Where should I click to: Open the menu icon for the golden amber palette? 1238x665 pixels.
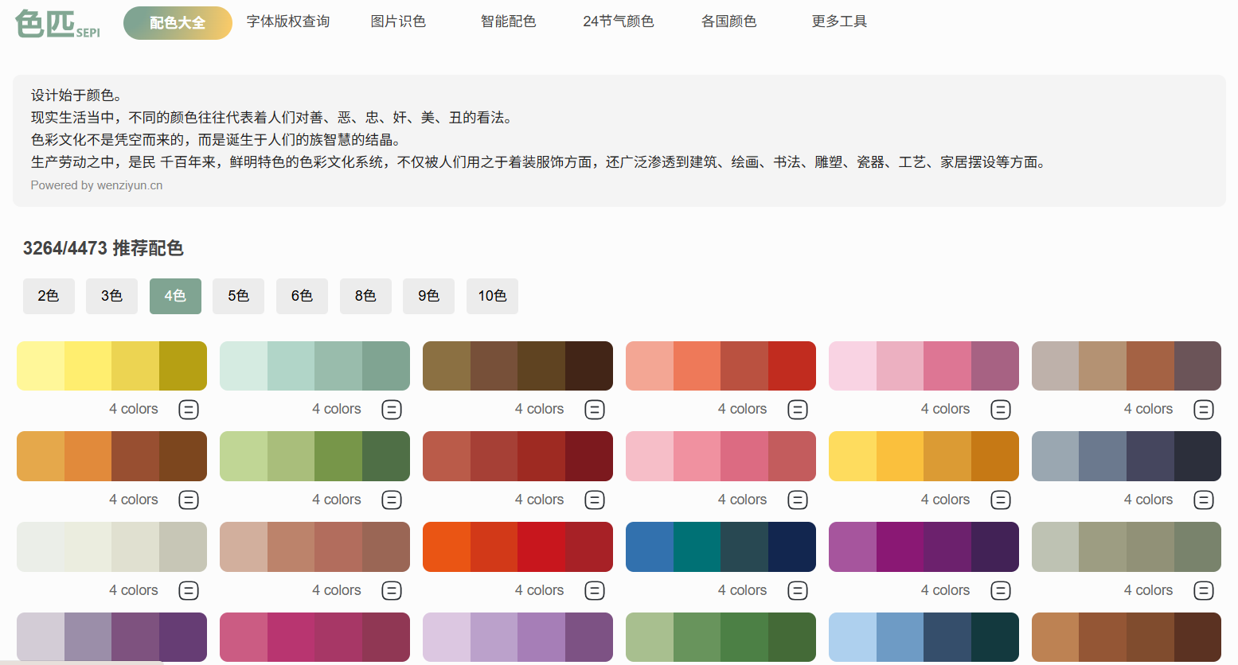pyautogui.click(x=1001, y=500)
